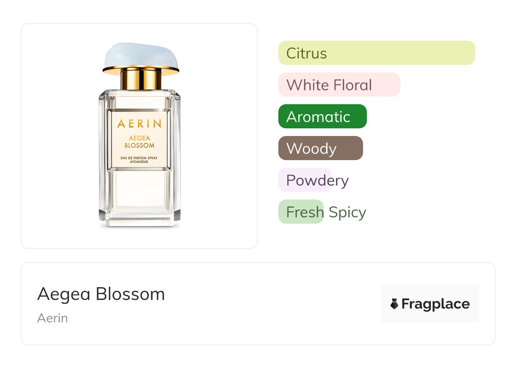The width and height of the screenshot is (516, 366).
Task: Click the AERIN text on bottle label
Action: [139, 124]
